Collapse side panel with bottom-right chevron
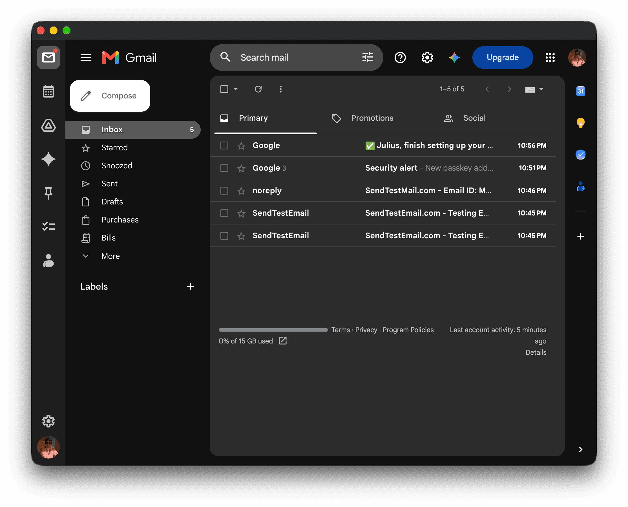The width and height of the screenshot is (628, 507). [580, 449]
